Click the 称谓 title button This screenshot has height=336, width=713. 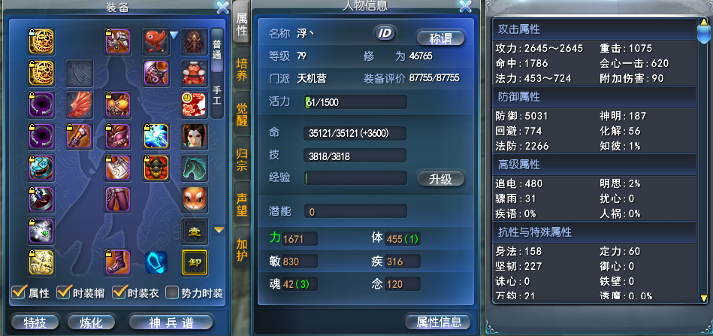coord(440,38)
